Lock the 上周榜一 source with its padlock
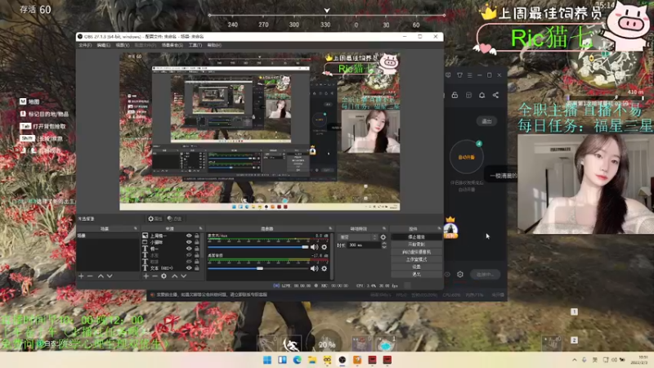This screenshot has width=654, height=368. [x=197, y=236]
